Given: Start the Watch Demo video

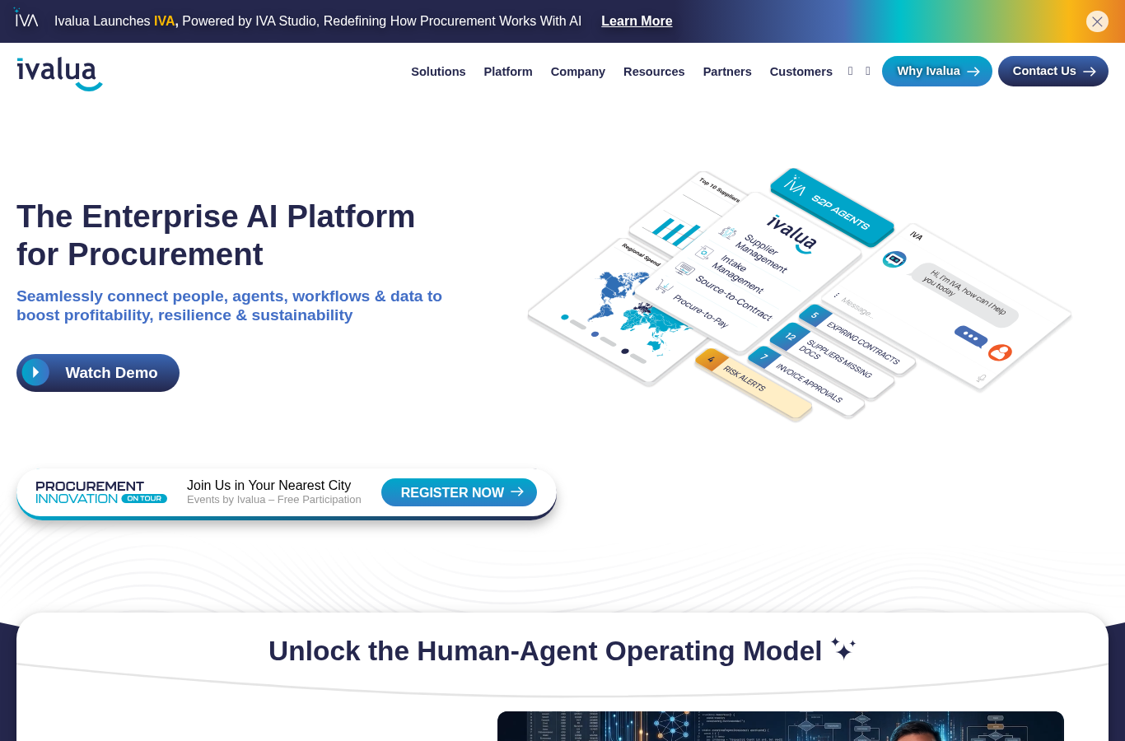Looking at the screenshot, I should pyautogui.click(x=98, y=373).
